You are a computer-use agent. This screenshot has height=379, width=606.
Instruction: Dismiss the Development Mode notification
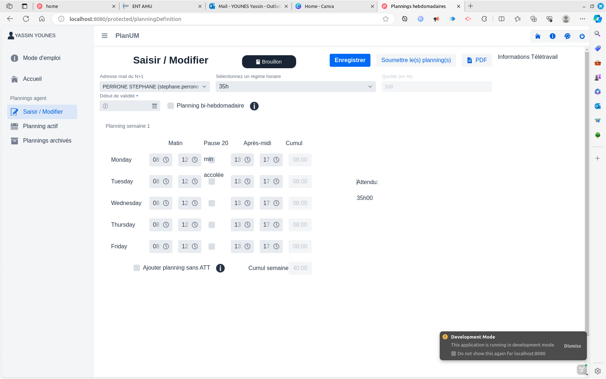(572, 346)
